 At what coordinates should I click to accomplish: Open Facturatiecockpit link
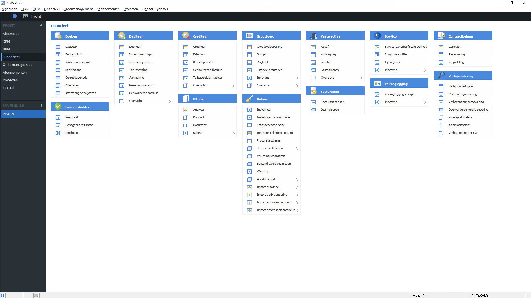pyautogui.click(x=332, y=102)
